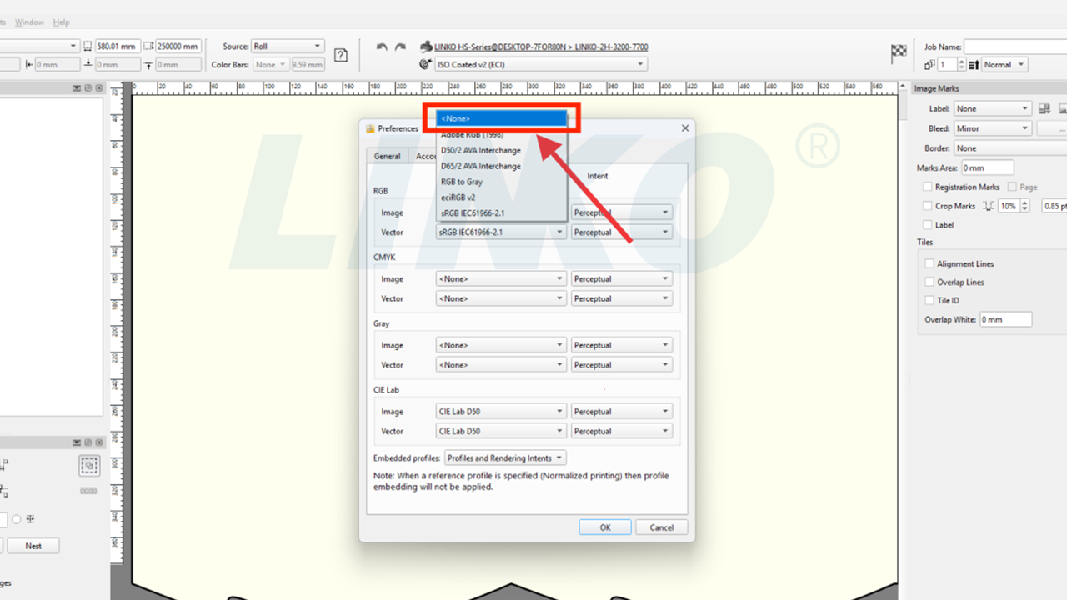Open the CMYK Vector intent dropdown

621,298
